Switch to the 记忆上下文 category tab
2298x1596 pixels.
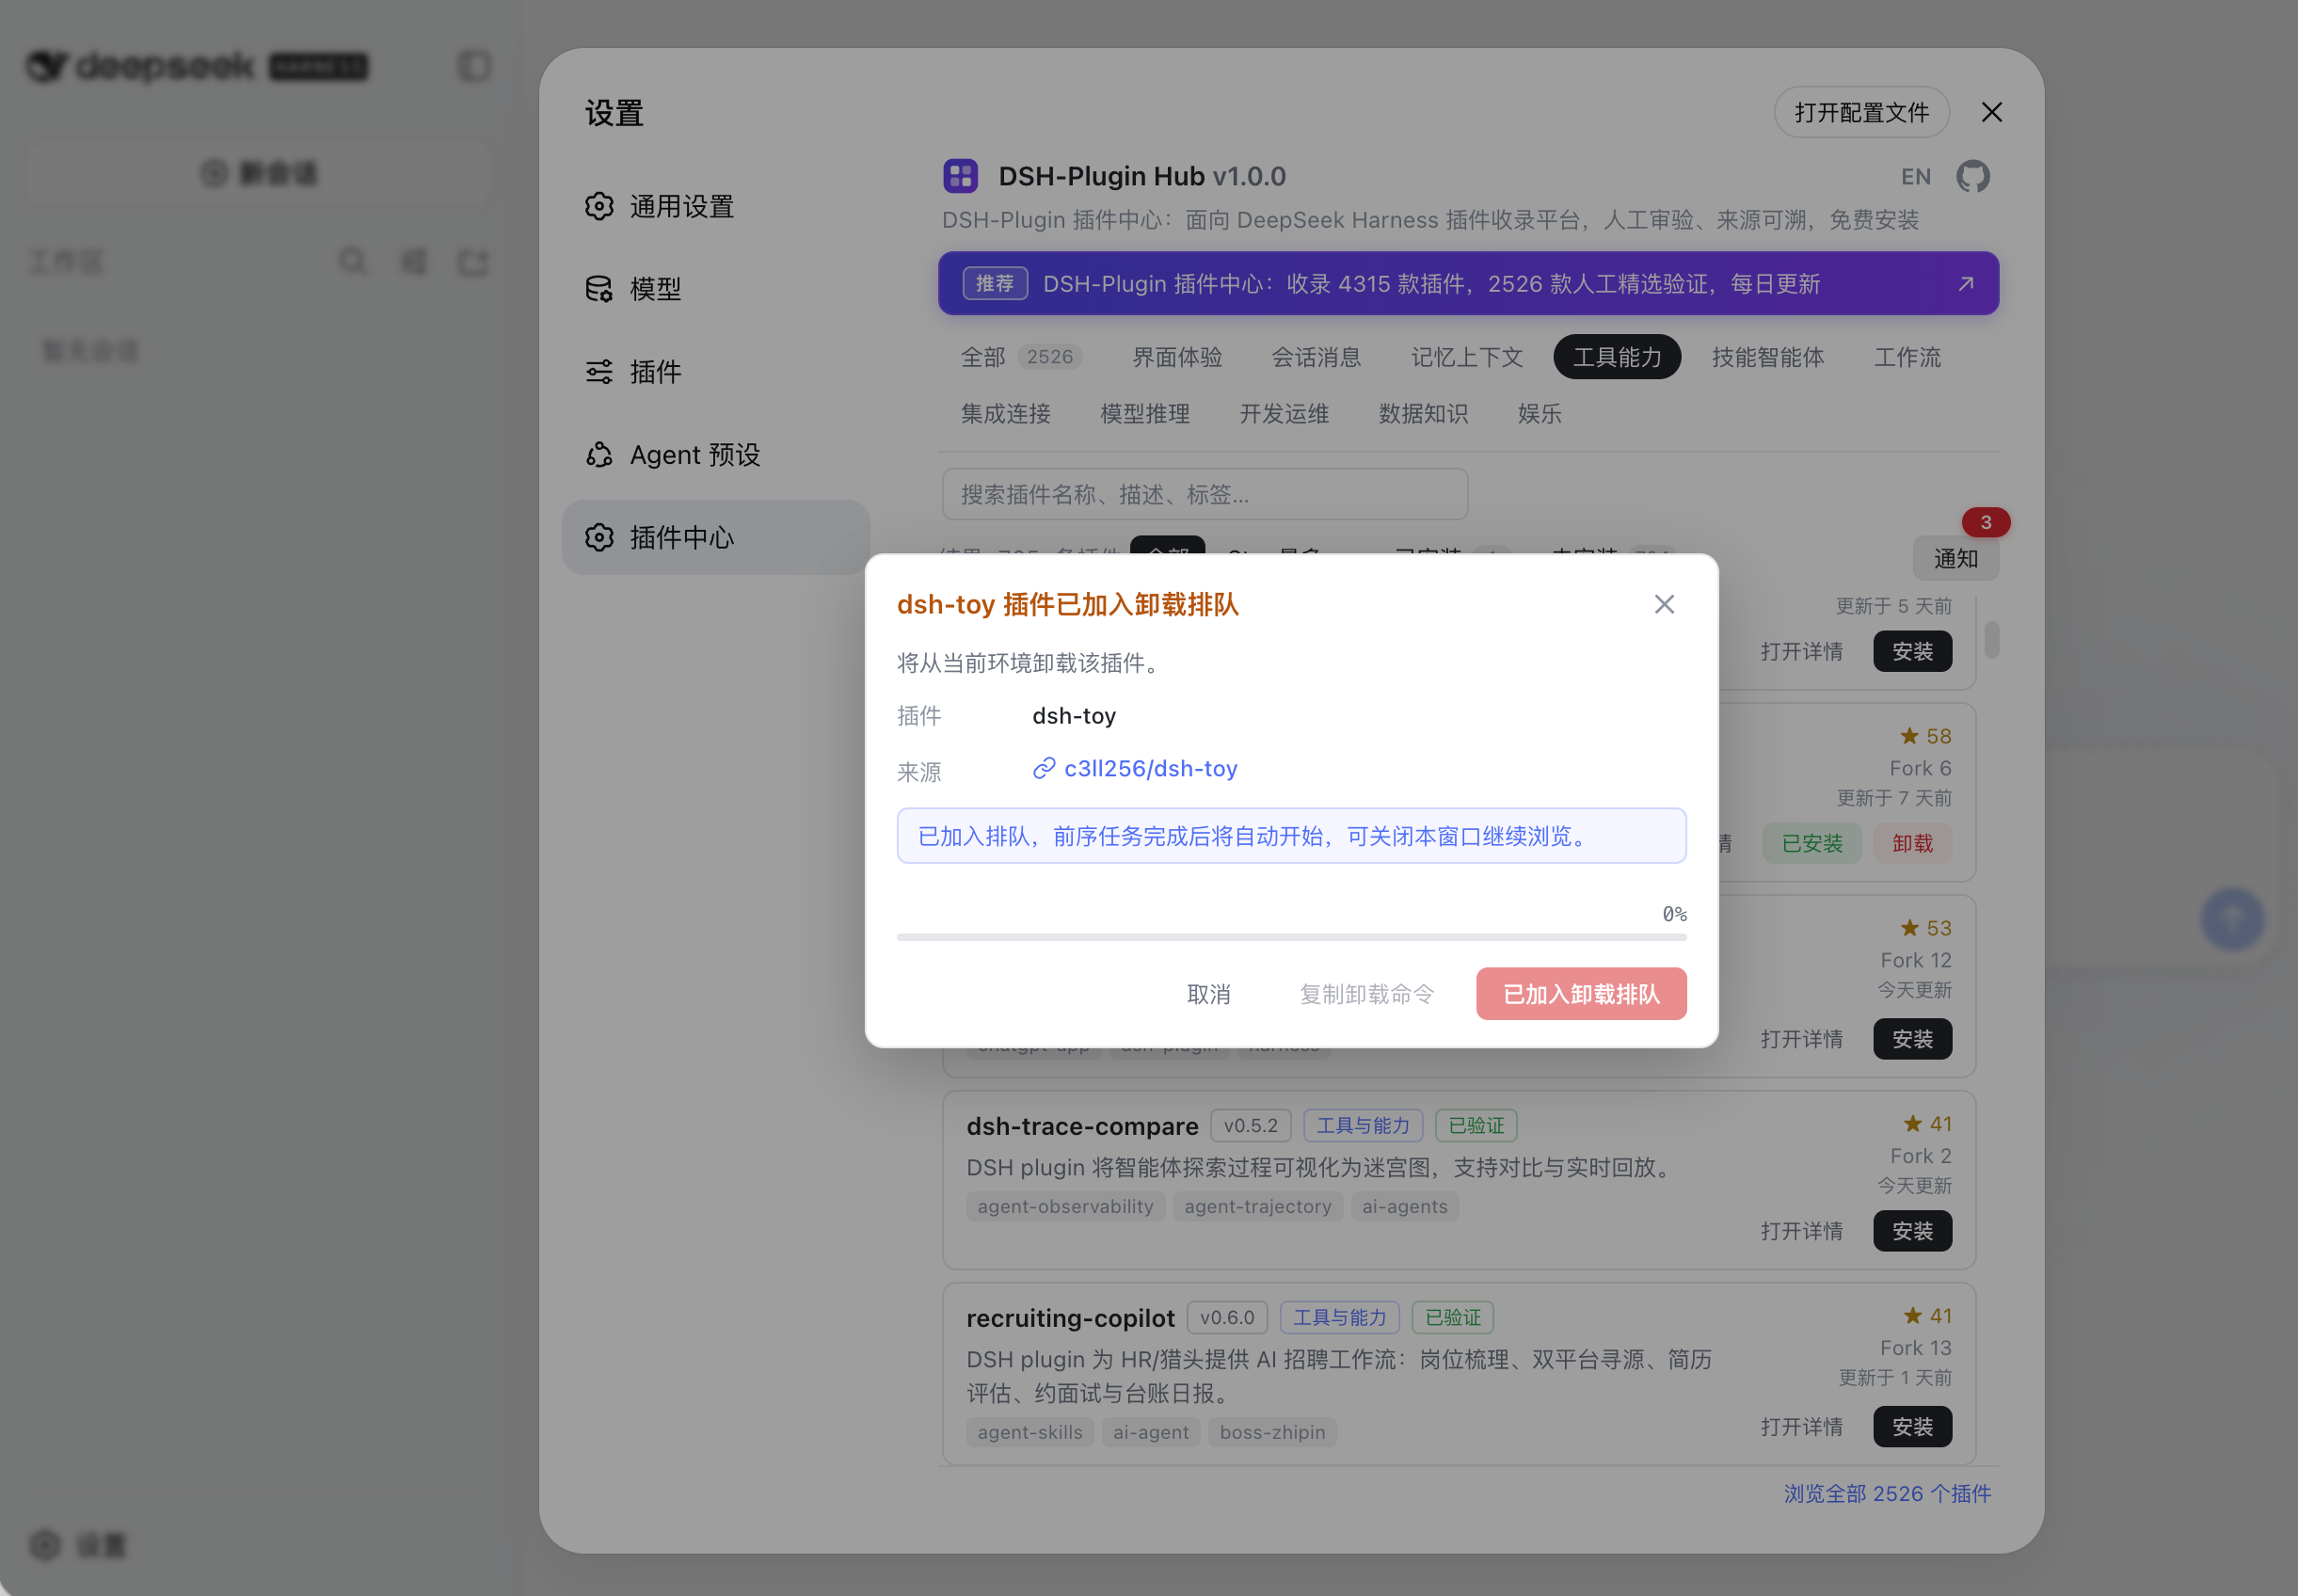[1467, 357]
